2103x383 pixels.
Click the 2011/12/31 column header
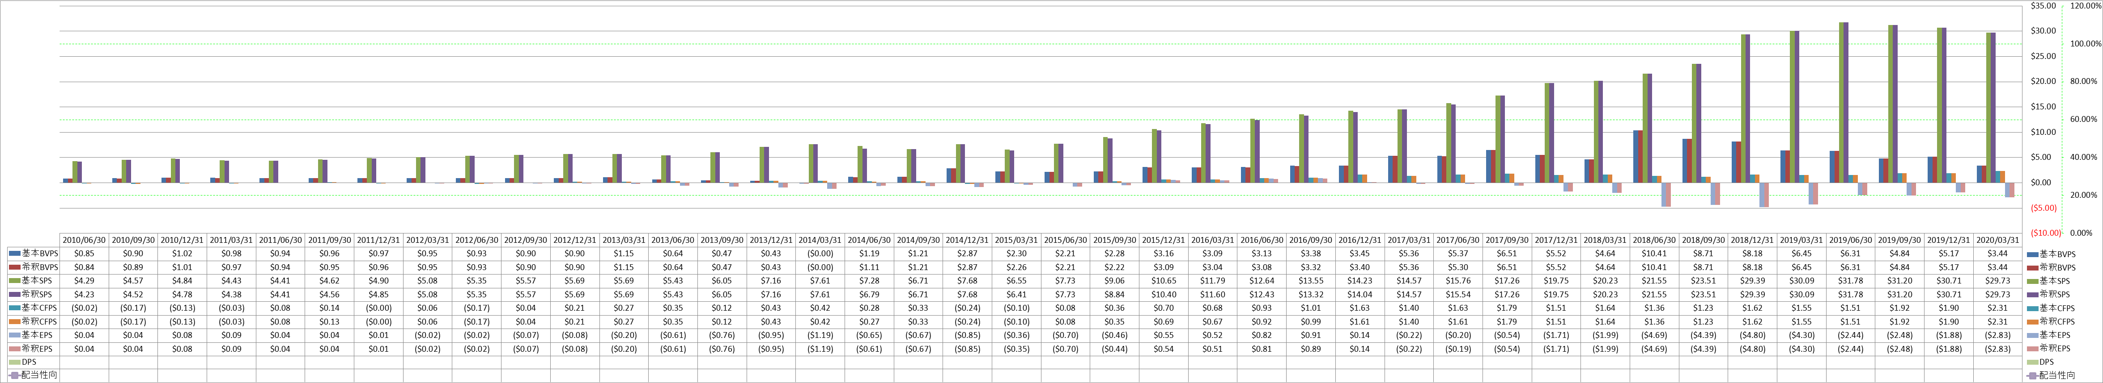coord(379,241)
